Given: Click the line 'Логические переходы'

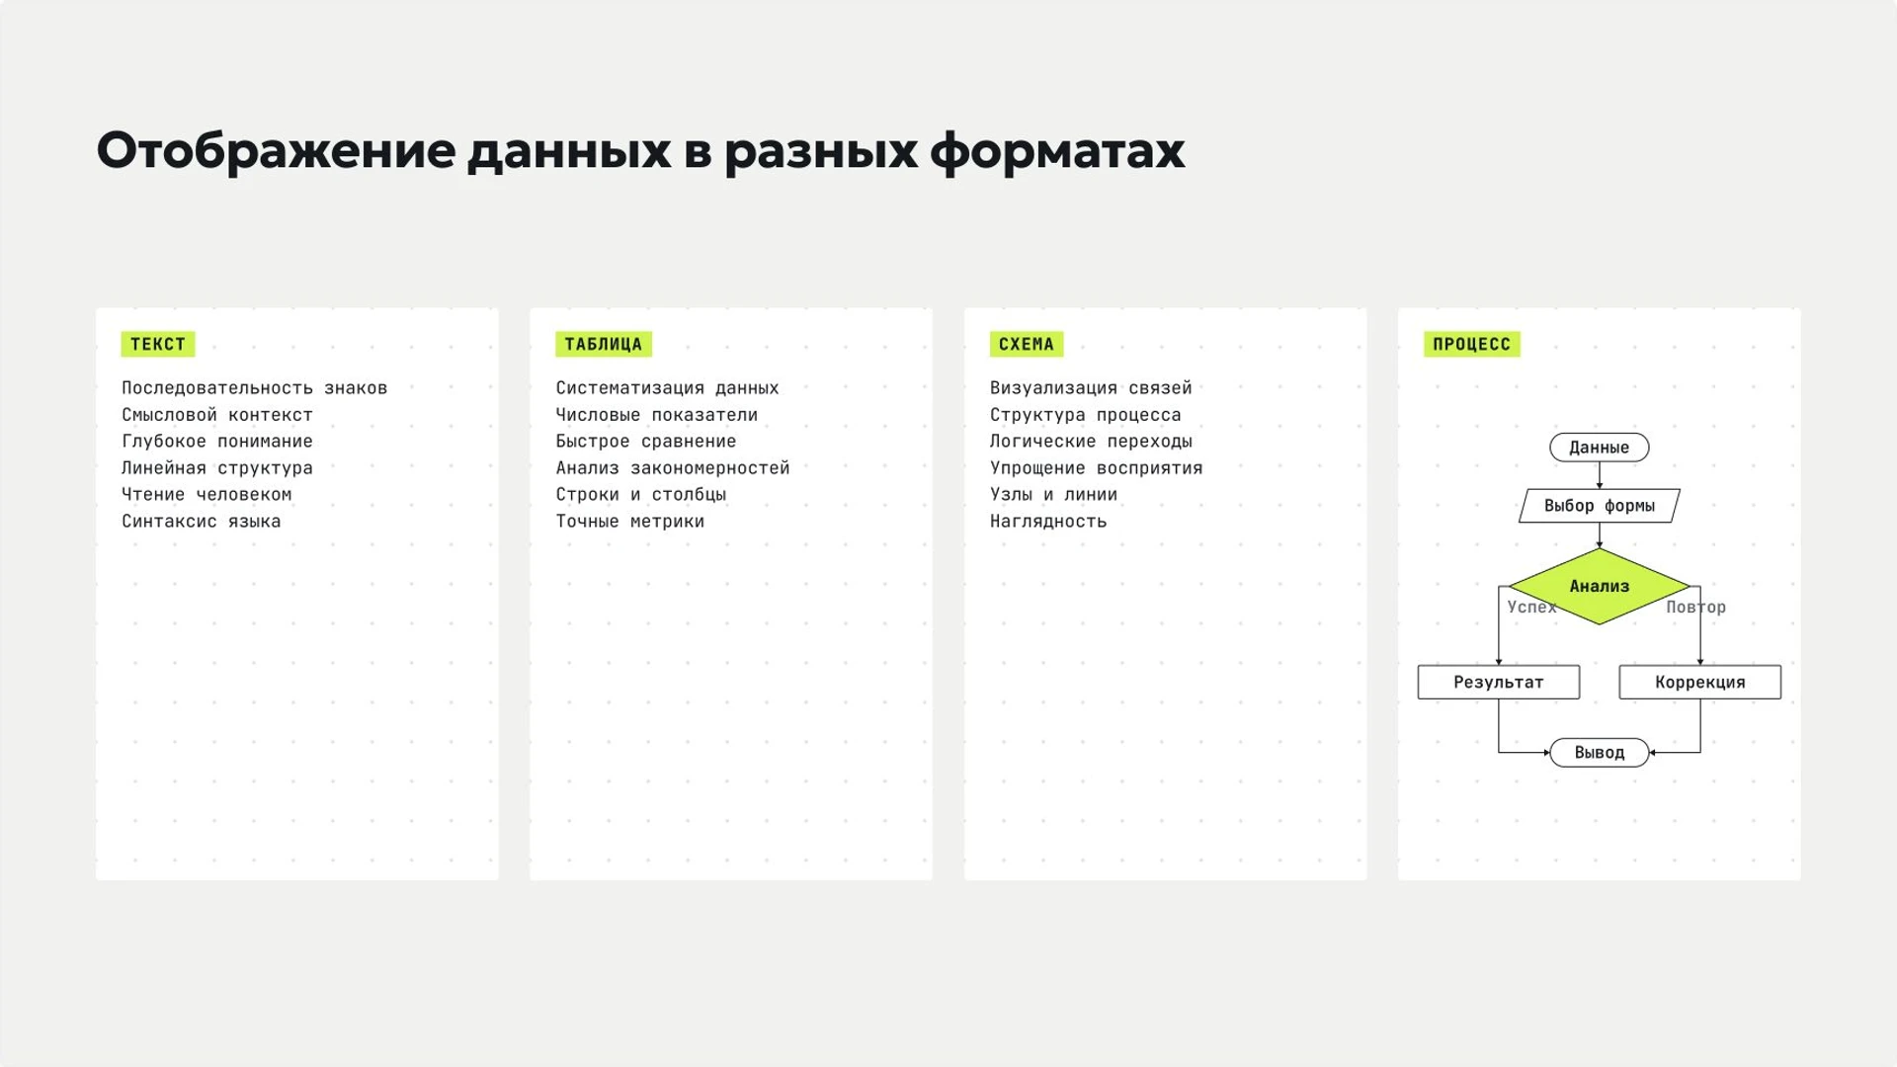Looking at the screenshot, I should click(1091, 442).
